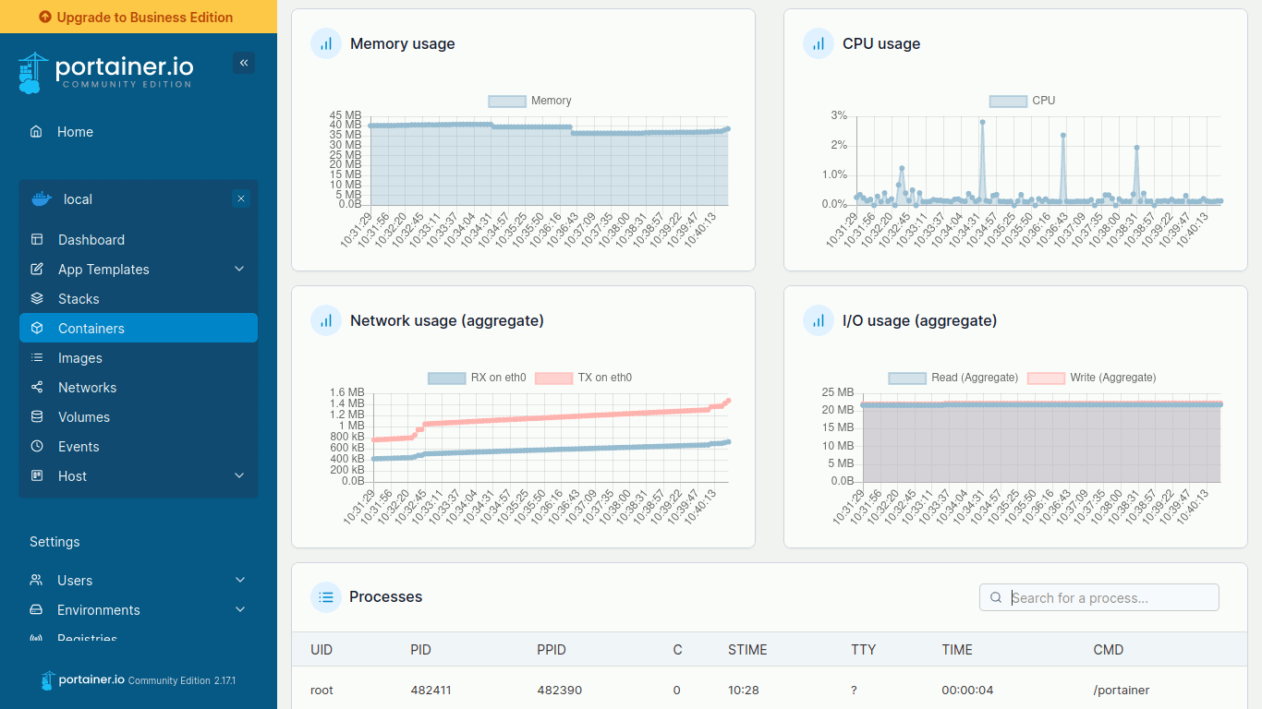The image size is (1262, 709).
Task: Expand the Host submenu chevron
Action: coord(239,476)
